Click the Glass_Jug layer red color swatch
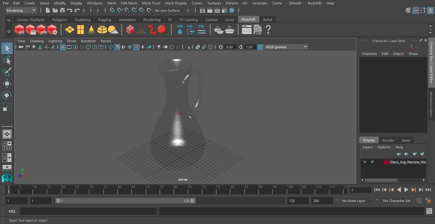This screenshot has height=224, width=435. click(386, 162)
